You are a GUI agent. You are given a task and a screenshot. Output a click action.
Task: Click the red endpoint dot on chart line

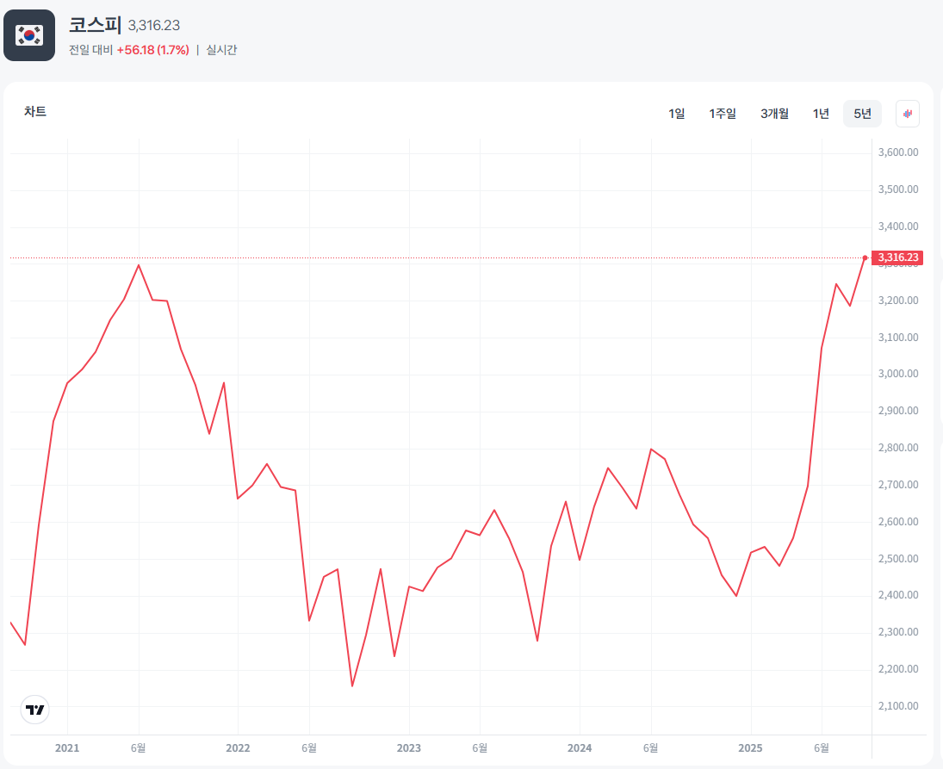[865, 257]
